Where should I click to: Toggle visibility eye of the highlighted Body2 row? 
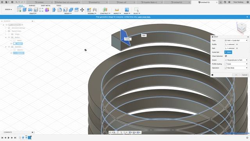click(x=11, y=43)
